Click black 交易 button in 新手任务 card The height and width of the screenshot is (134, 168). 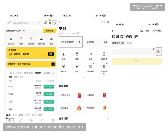pyautogui.click(x=51, y=54)
